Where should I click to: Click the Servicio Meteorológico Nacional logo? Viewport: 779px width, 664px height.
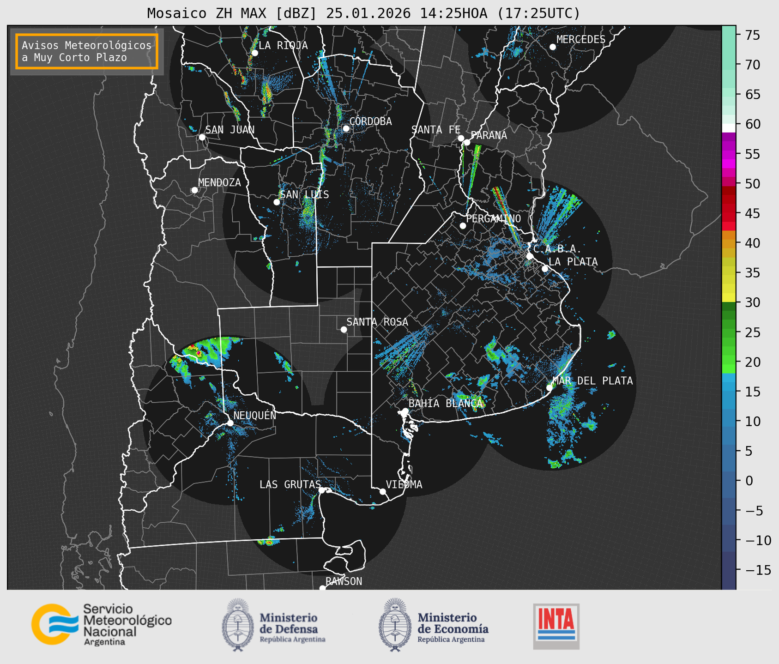tap(101, 624)
